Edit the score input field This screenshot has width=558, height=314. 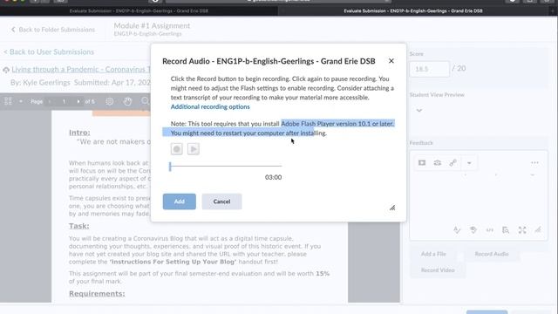(x=429, y=69)
